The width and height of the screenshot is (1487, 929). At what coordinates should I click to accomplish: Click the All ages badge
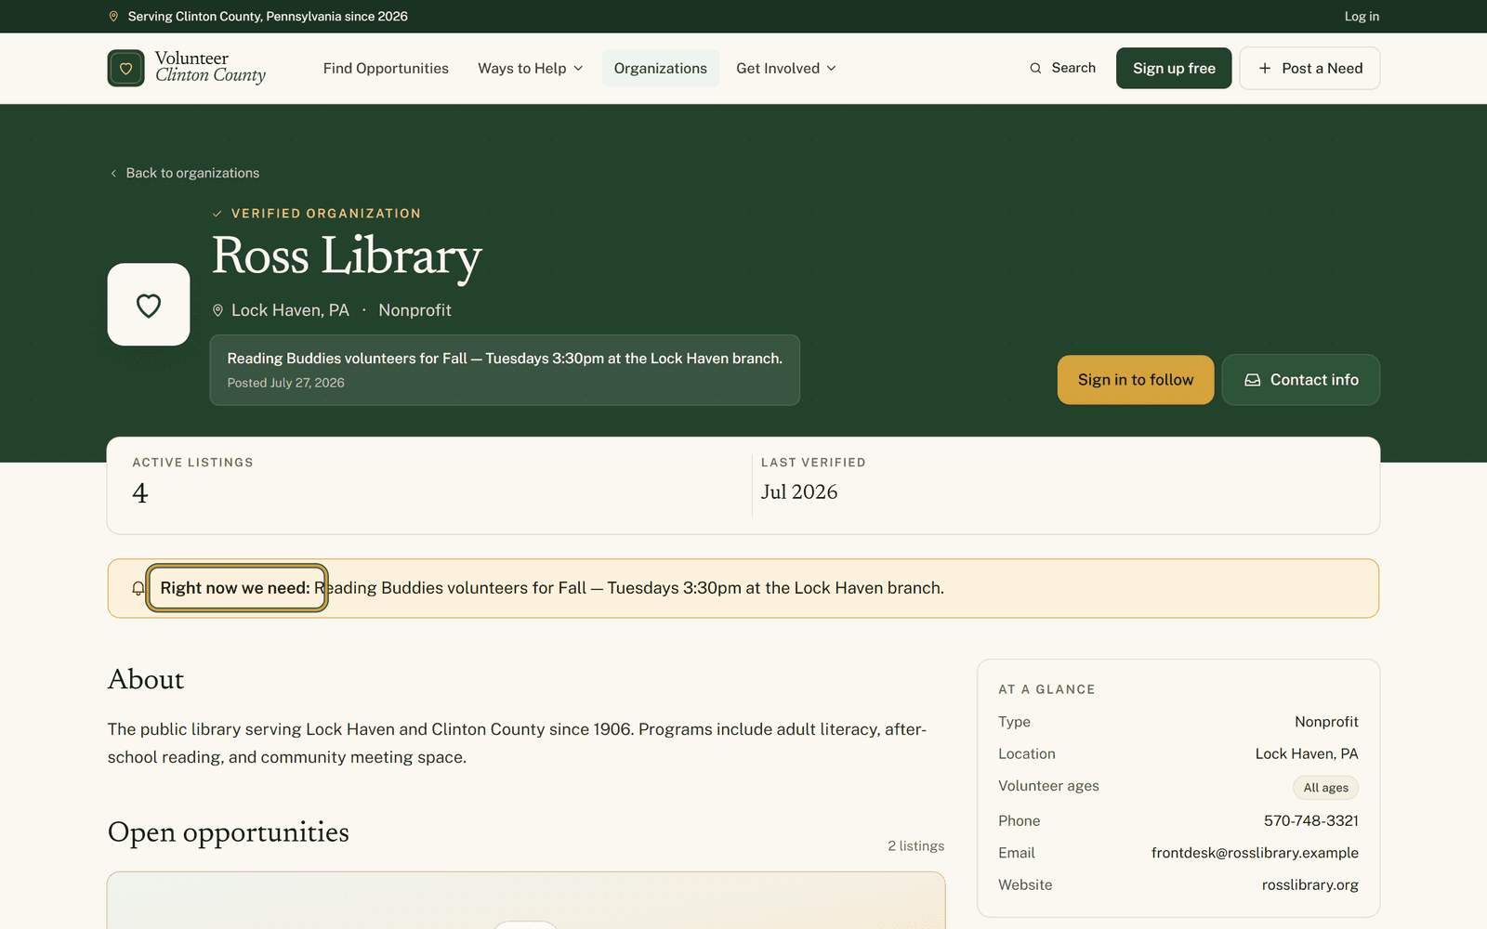[x=1325, y=788]
